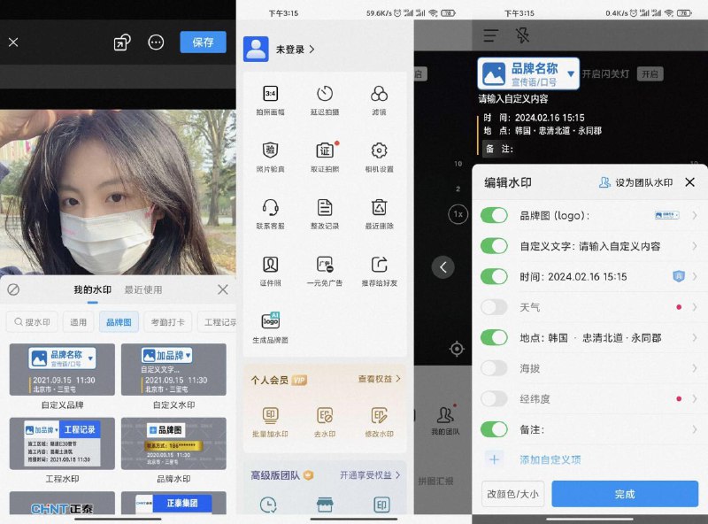Tap the AI 生成品牌图 logo generator
This screenshot has width=708, height=524.
coord(270,321)
